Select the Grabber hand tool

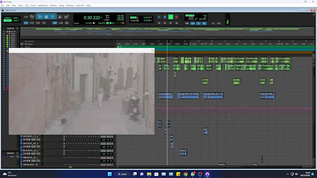click(x=53, y=17)
